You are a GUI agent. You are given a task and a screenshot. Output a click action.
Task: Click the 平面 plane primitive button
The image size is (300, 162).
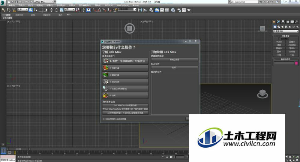[292, 55]
